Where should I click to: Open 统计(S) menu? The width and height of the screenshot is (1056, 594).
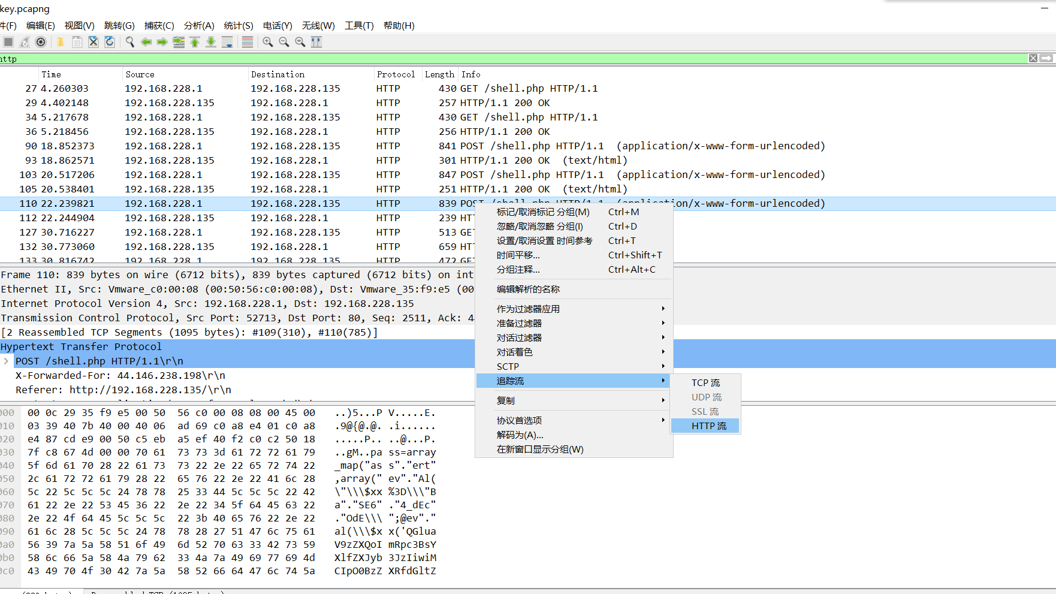[239, 25]
